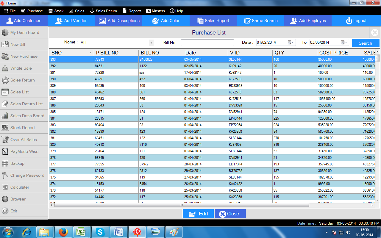Open the from-date calendar picker
This screenshot has width=381, height=238.
pyautogui.click(x=291, y=43)
